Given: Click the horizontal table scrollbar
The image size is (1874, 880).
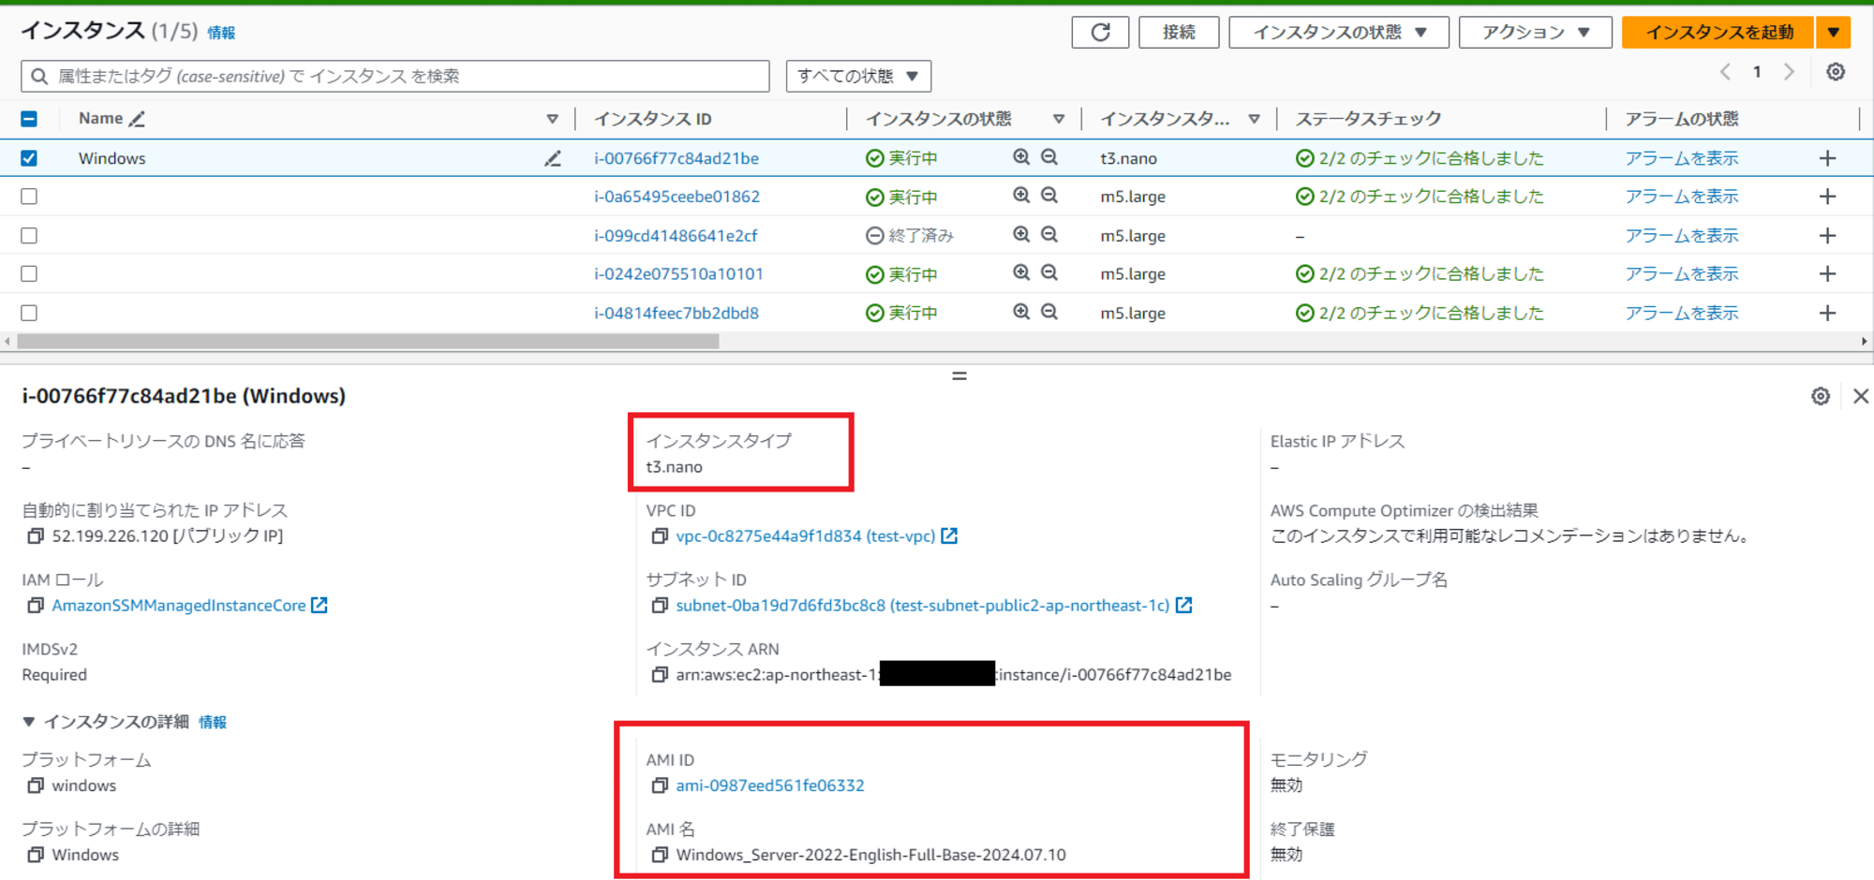Looking at the screenshot, I should [x=368, y=342].
